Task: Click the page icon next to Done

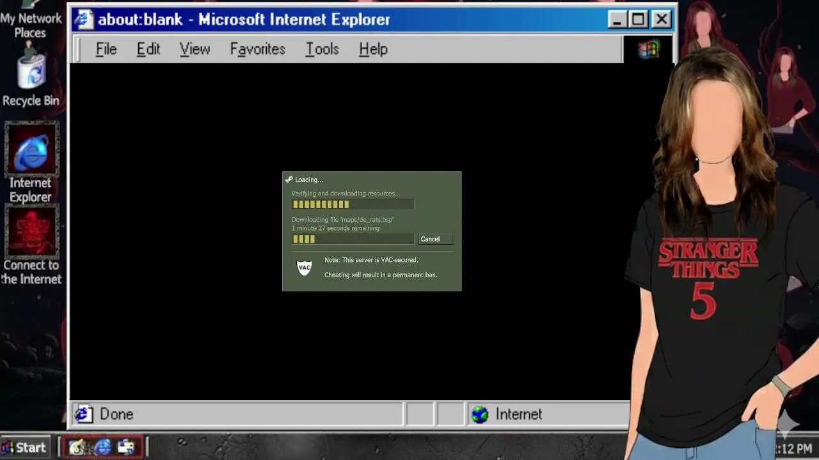Action: tap(83, 415)
